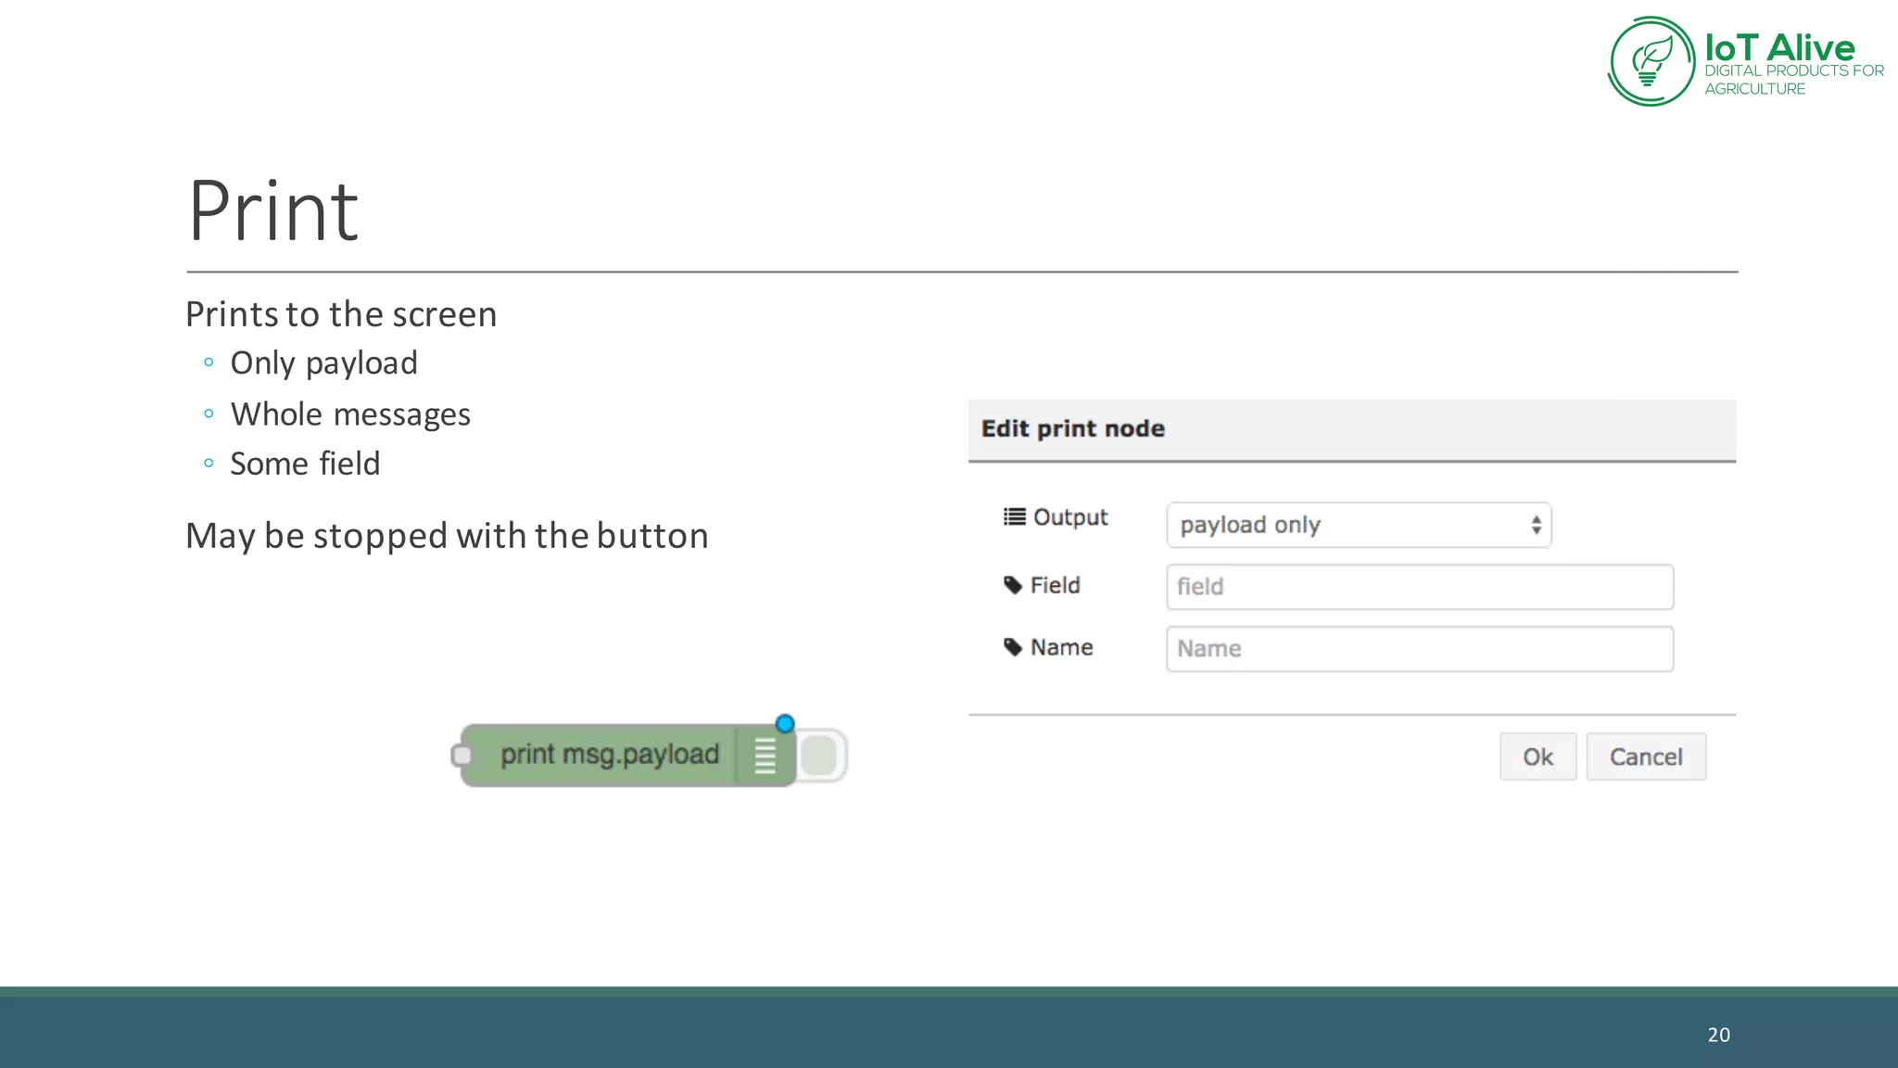The width and height of the screenshot is (1898, 1068).
Task: Click 'May be stopped with the button' text
Action: (x=447, y=536)
